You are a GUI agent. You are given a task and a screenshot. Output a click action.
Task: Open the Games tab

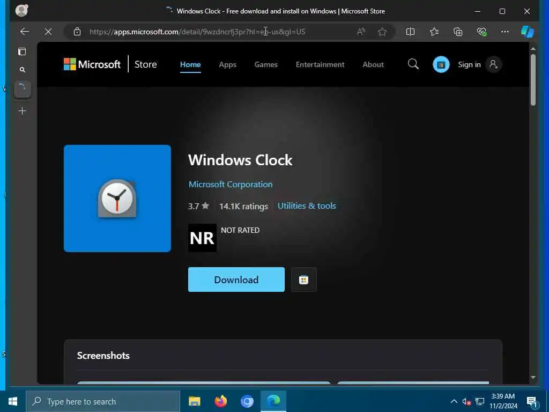pyautogui.click(x=266, y=64)
